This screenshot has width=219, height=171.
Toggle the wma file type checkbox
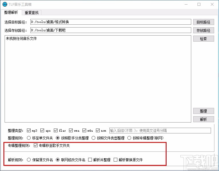point(71,131)
